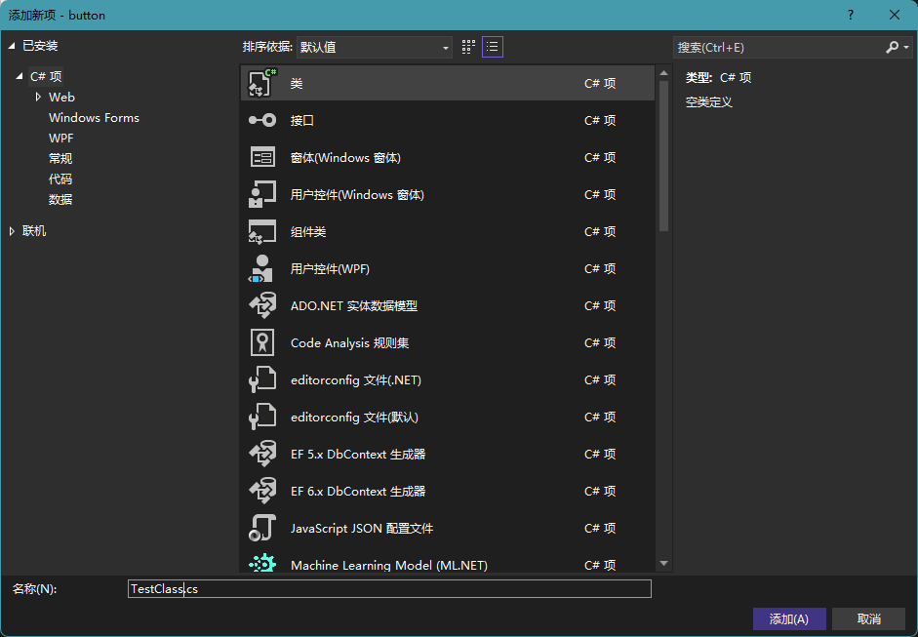Click the editorconfig 文件(.NET) icon
This screenshot has height=637, width=918.
tap(261, 379)
